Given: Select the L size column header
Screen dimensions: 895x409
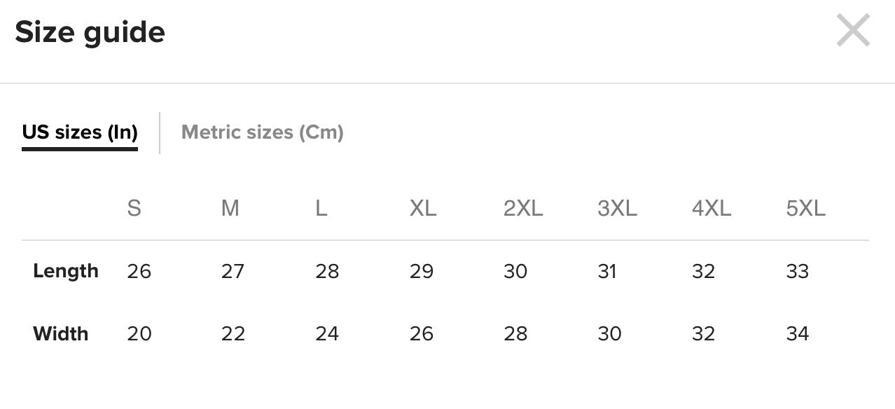Looking at the screenshot, I should pos(321,208).
